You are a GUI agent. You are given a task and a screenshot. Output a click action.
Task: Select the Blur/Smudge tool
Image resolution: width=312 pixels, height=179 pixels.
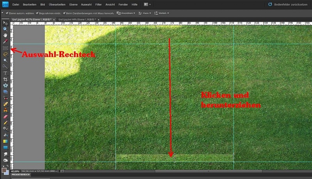tap(5, 154)
